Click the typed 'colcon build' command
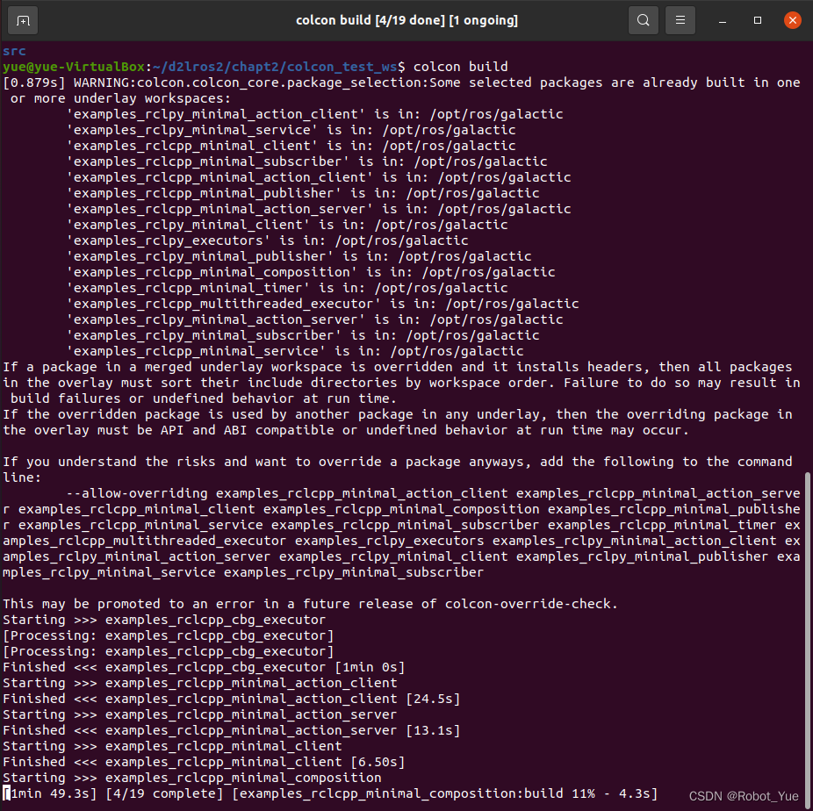 click(x=460, y=67)
